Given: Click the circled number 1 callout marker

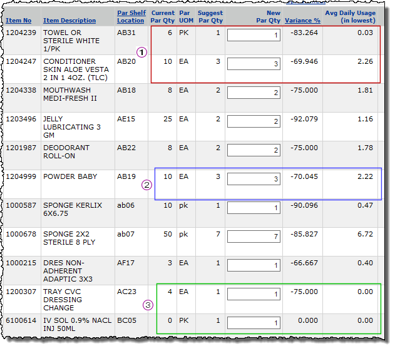Looking at the screenshot, I should click(141, 53).
